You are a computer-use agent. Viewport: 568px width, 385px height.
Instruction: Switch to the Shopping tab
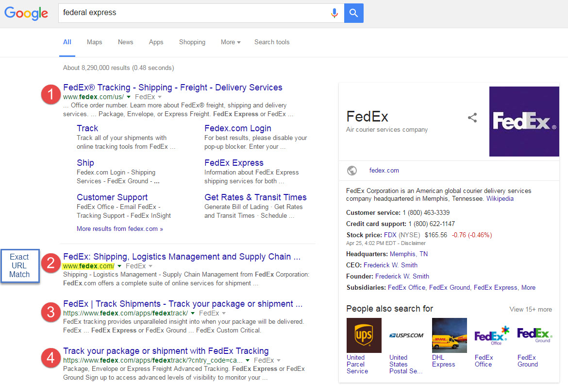(192, 42)
